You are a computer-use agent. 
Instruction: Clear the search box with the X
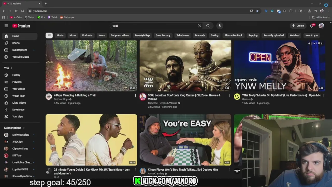[199, 26]
